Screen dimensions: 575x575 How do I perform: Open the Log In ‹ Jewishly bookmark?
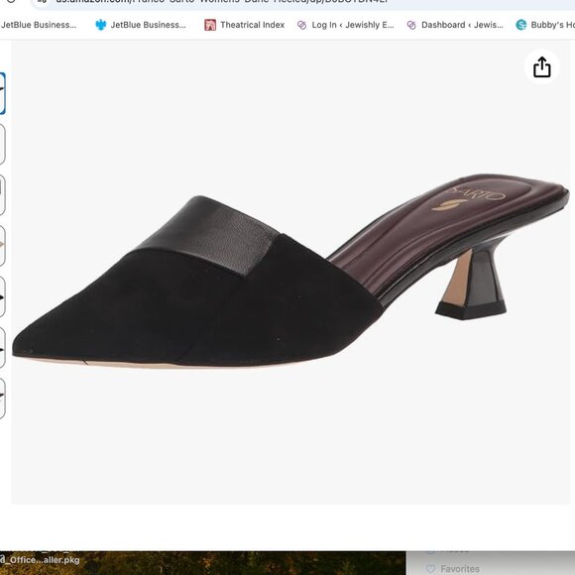coord(345,25)
